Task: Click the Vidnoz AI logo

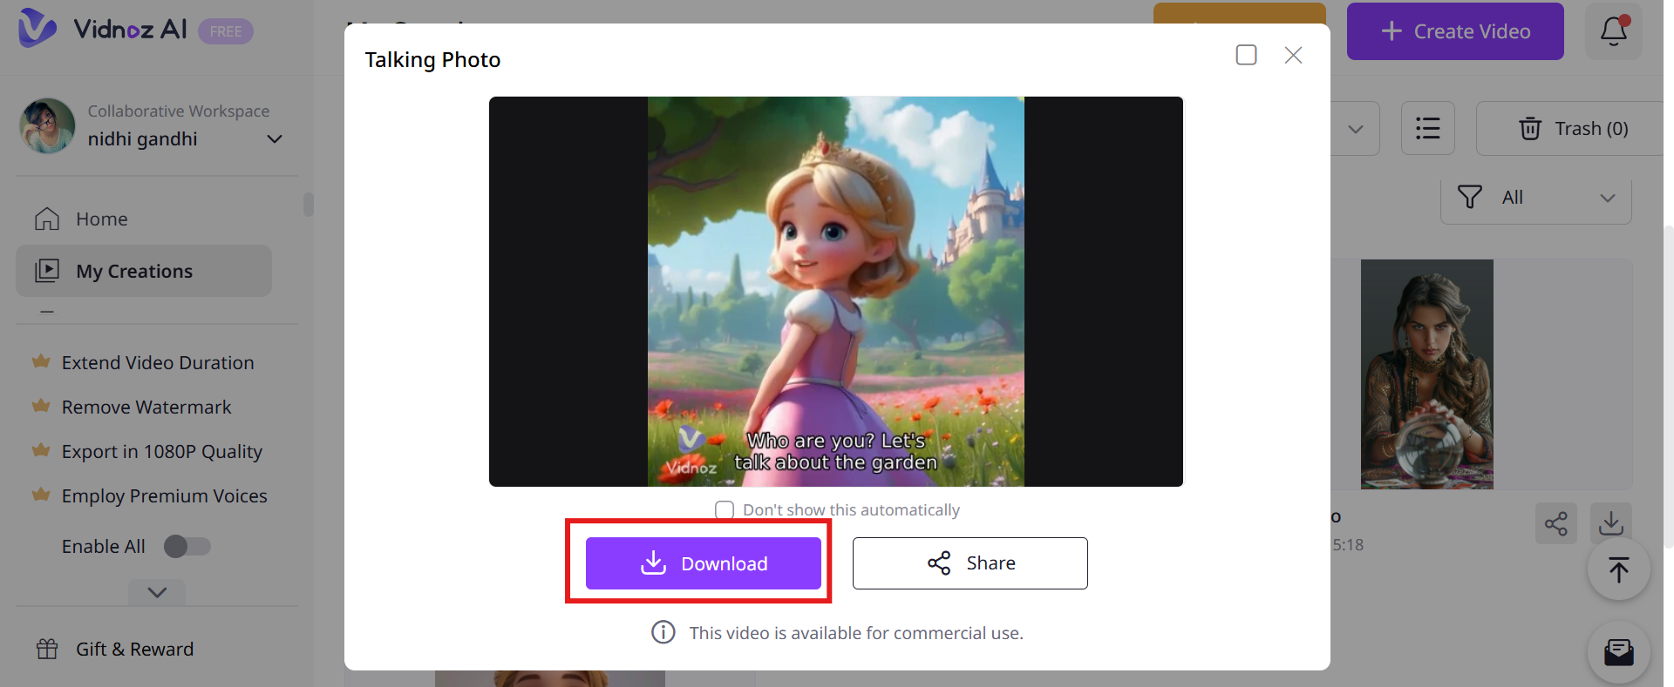Action: pyautogui.click(x=102, y=30)
